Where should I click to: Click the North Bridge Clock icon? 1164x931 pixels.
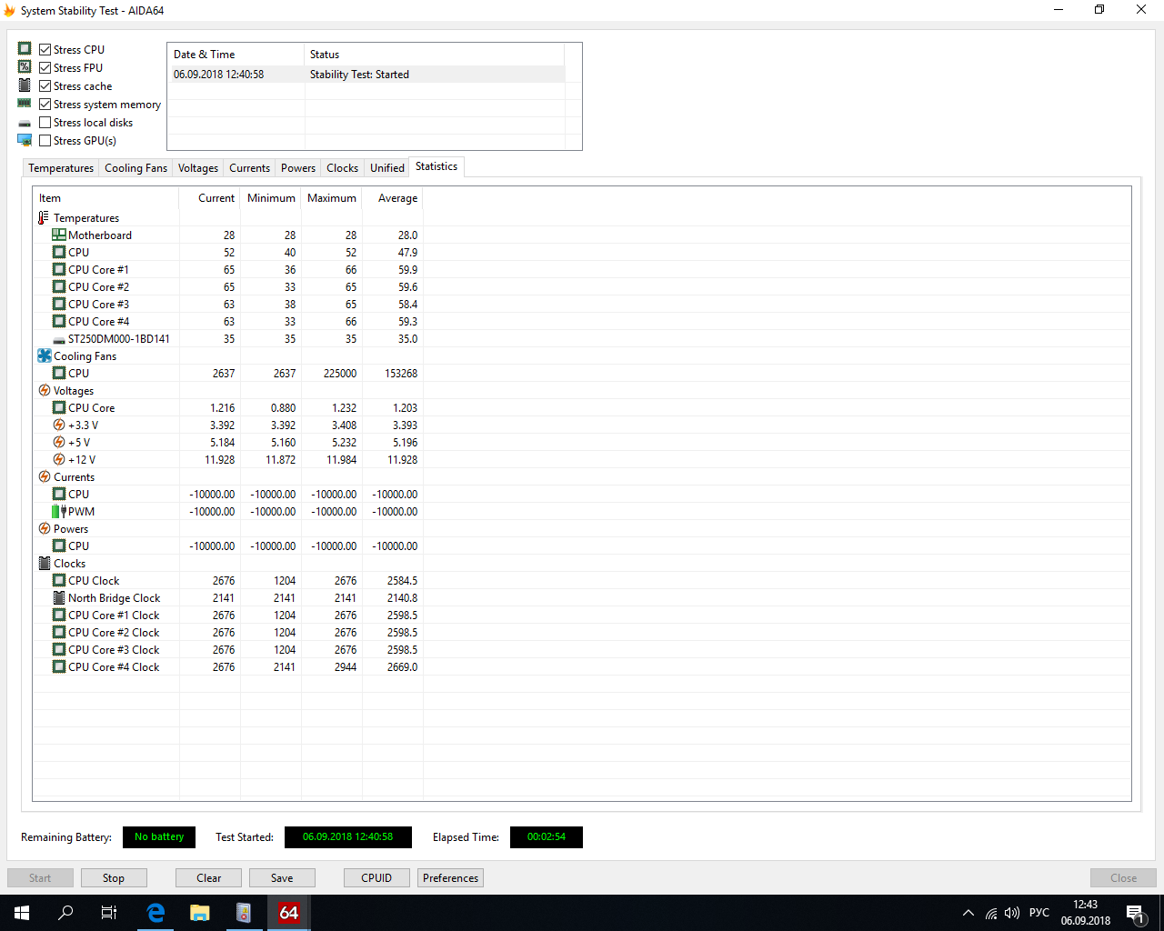(59, 597)
